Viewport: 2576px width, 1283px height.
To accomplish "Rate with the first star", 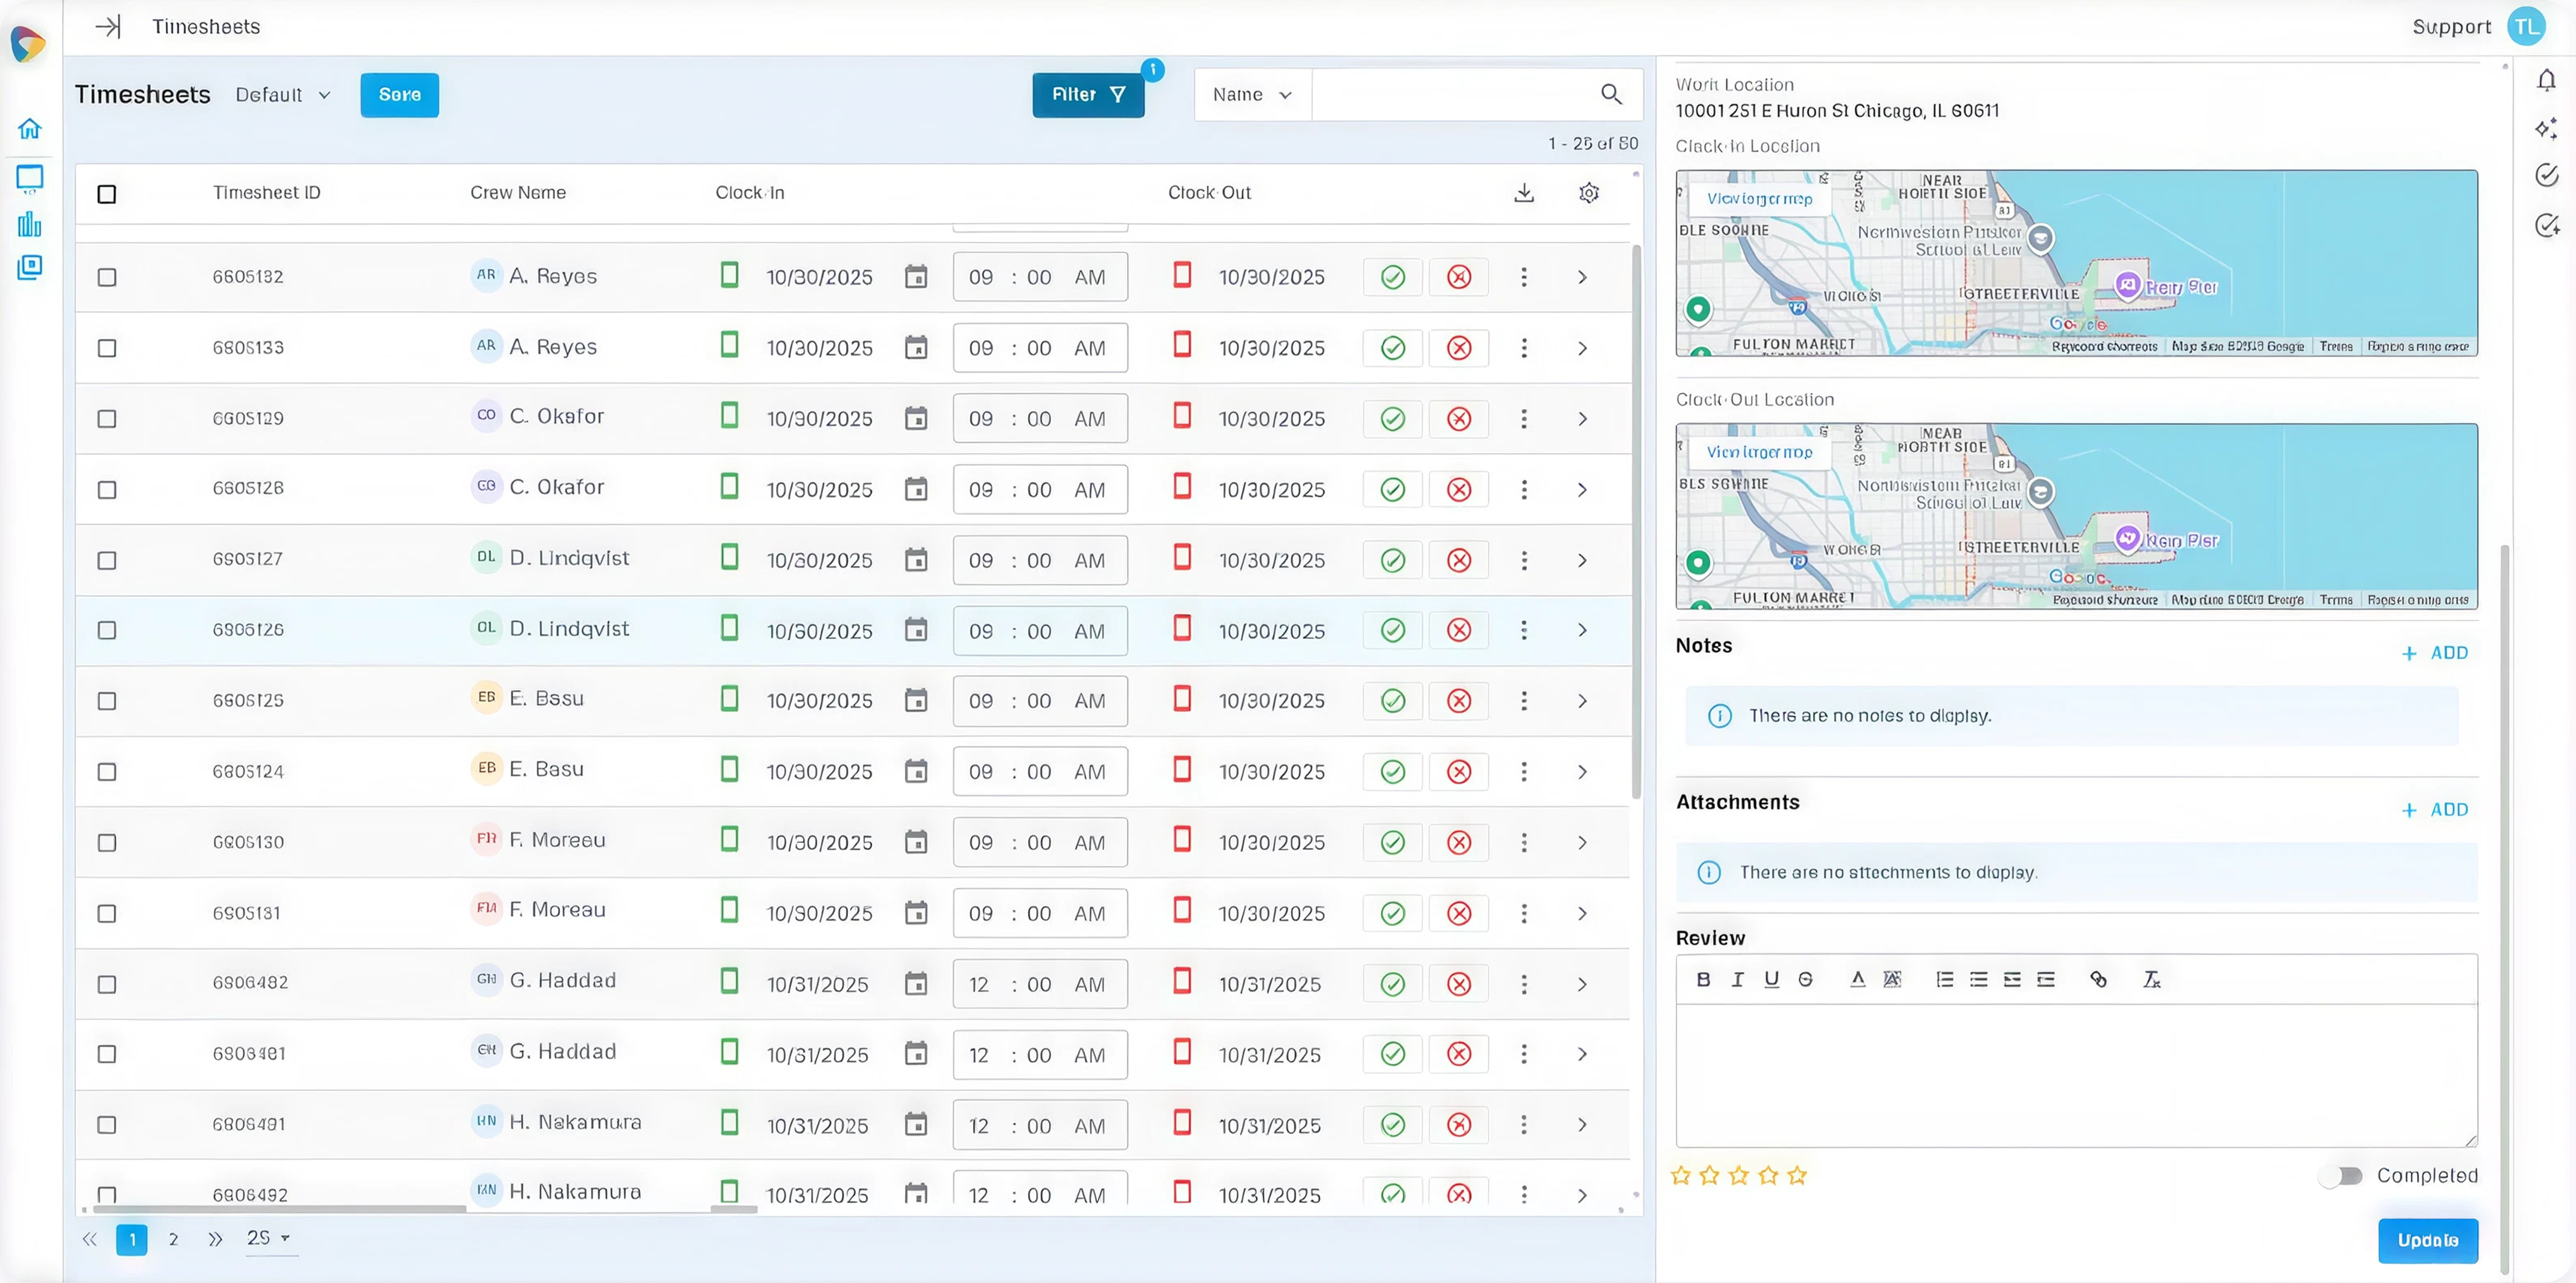I will tap(1681, 1176).
